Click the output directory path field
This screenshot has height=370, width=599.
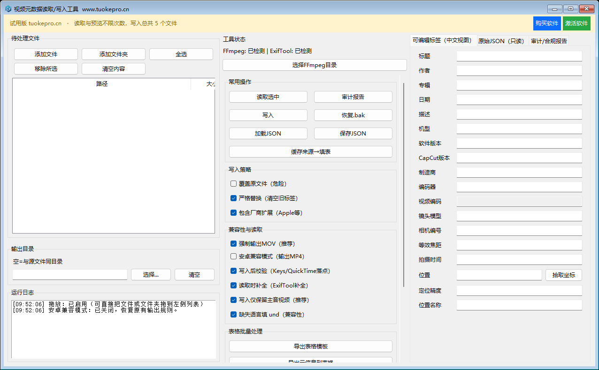tap(70, 275)
